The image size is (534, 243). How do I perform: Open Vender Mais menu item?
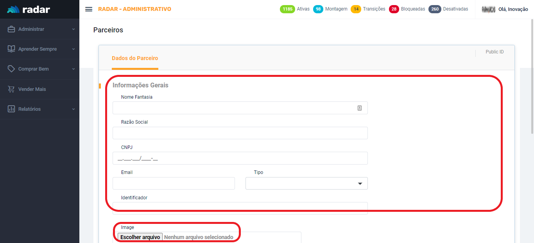coord(32,89)
